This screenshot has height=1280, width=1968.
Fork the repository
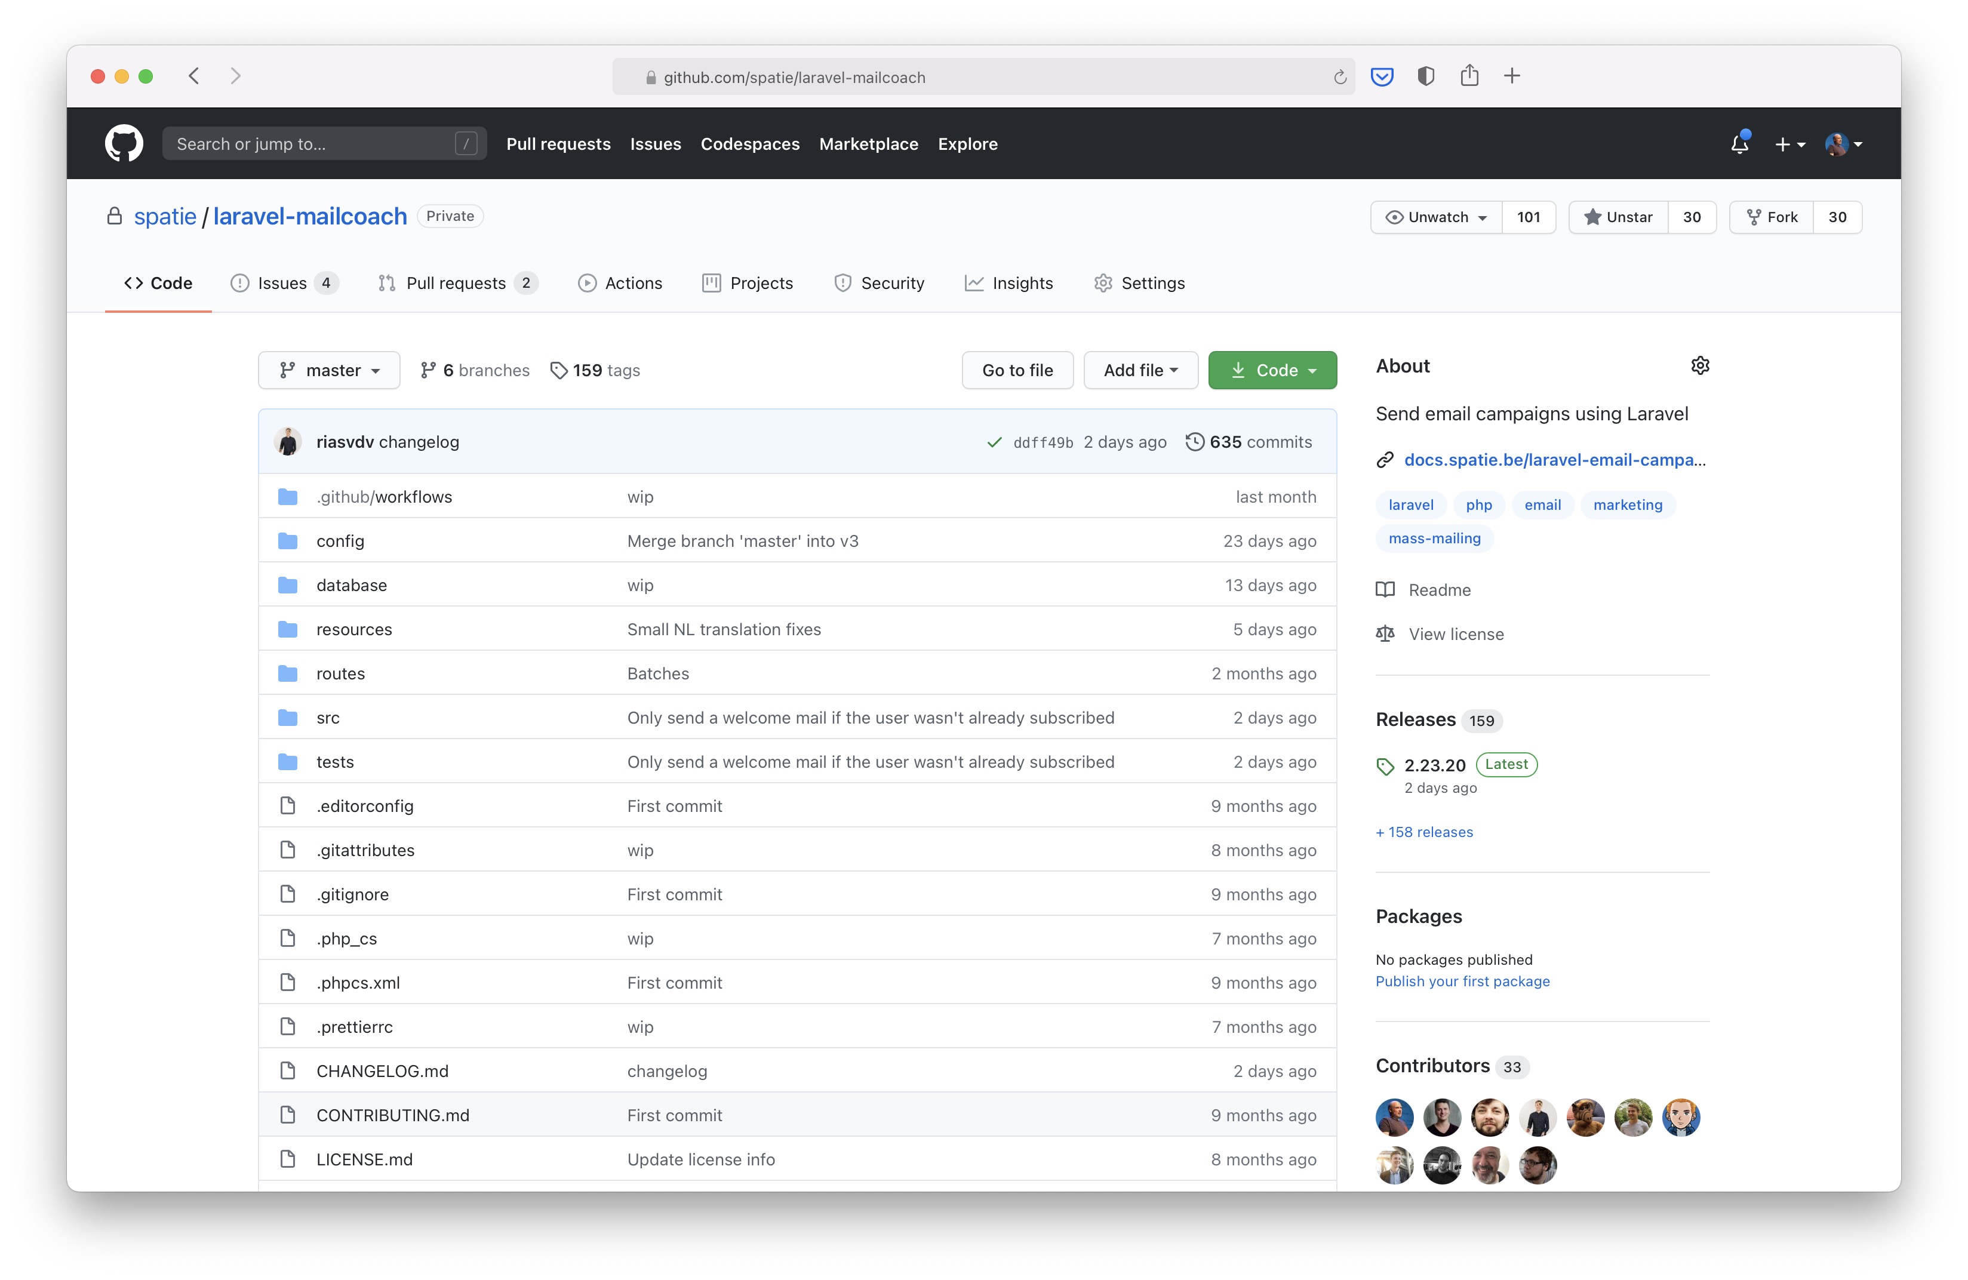click(1771, 217)
